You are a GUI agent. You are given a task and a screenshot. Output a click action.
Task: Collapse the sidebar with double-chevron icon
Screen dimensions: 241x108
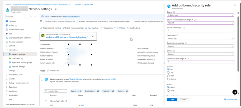[x=35, y=17]
